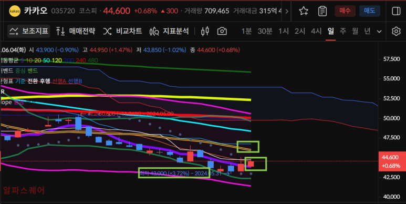Click the current price 44,600 header
The width and height of the screenshot is (406, 204).
[x=117, y=11]
